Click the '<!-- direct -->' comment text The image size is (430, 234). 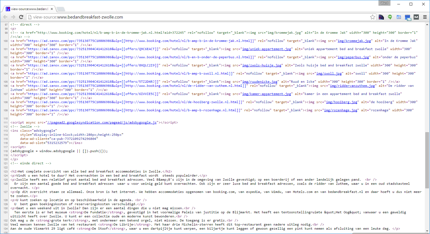tap(25, 24)
